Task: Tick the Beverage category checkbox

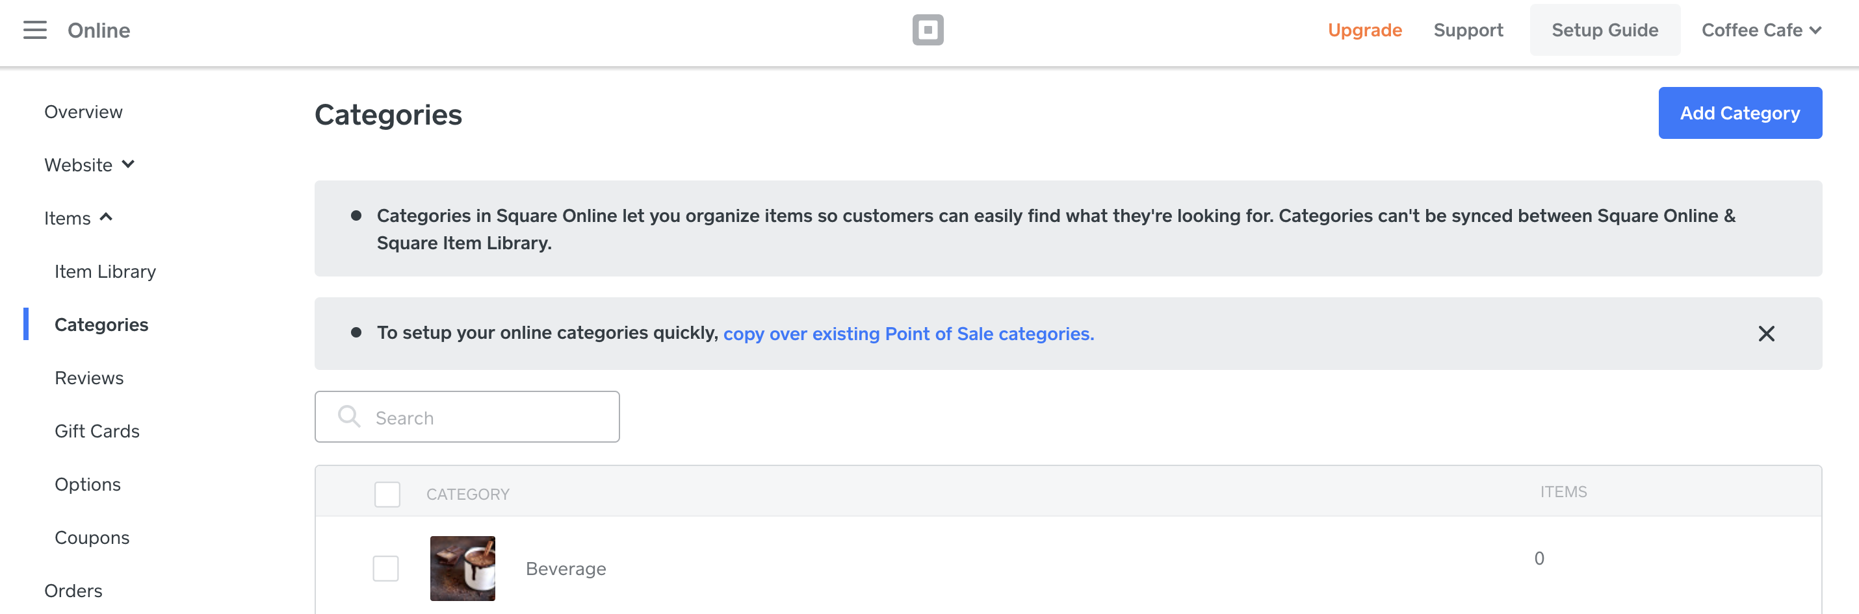Action: (385, 569)
